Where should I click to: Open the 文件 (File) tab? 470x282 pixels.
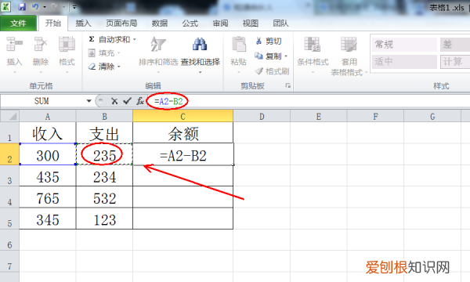coord(18,23)
